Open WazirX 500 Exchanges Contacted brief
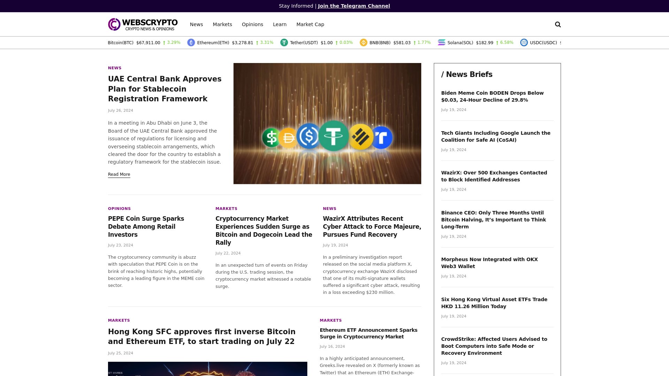The image size is (669, 376). click(494, 176)
